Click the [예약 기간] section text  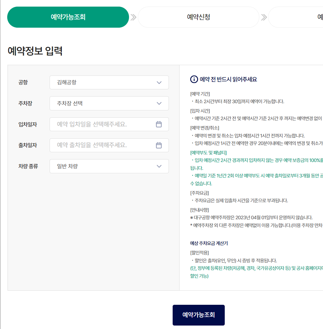click(200, 94)
